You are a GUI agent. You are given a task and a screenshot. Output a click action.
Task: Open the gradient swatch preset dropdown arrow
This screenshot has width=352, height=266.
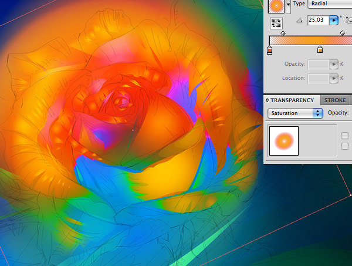coord(288,5)
